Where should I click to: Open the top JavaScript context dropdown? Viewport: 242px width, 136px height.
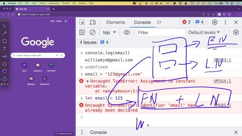(109, 32)
